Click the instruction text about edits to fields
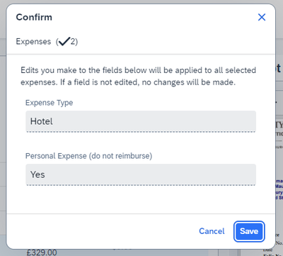283x256 pixels. tap(138, 76)
